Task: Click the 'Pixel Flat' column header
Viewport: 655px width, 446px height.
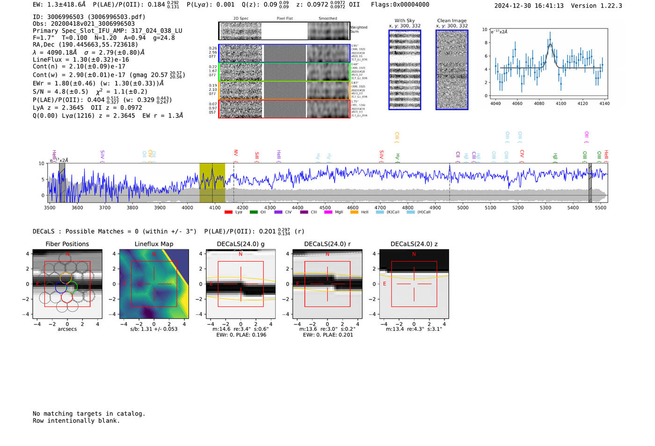Action: (x=284, y=19)
